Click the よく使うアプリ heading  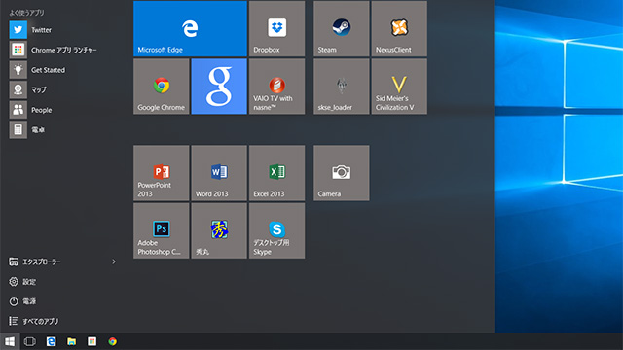click(26, 13)
